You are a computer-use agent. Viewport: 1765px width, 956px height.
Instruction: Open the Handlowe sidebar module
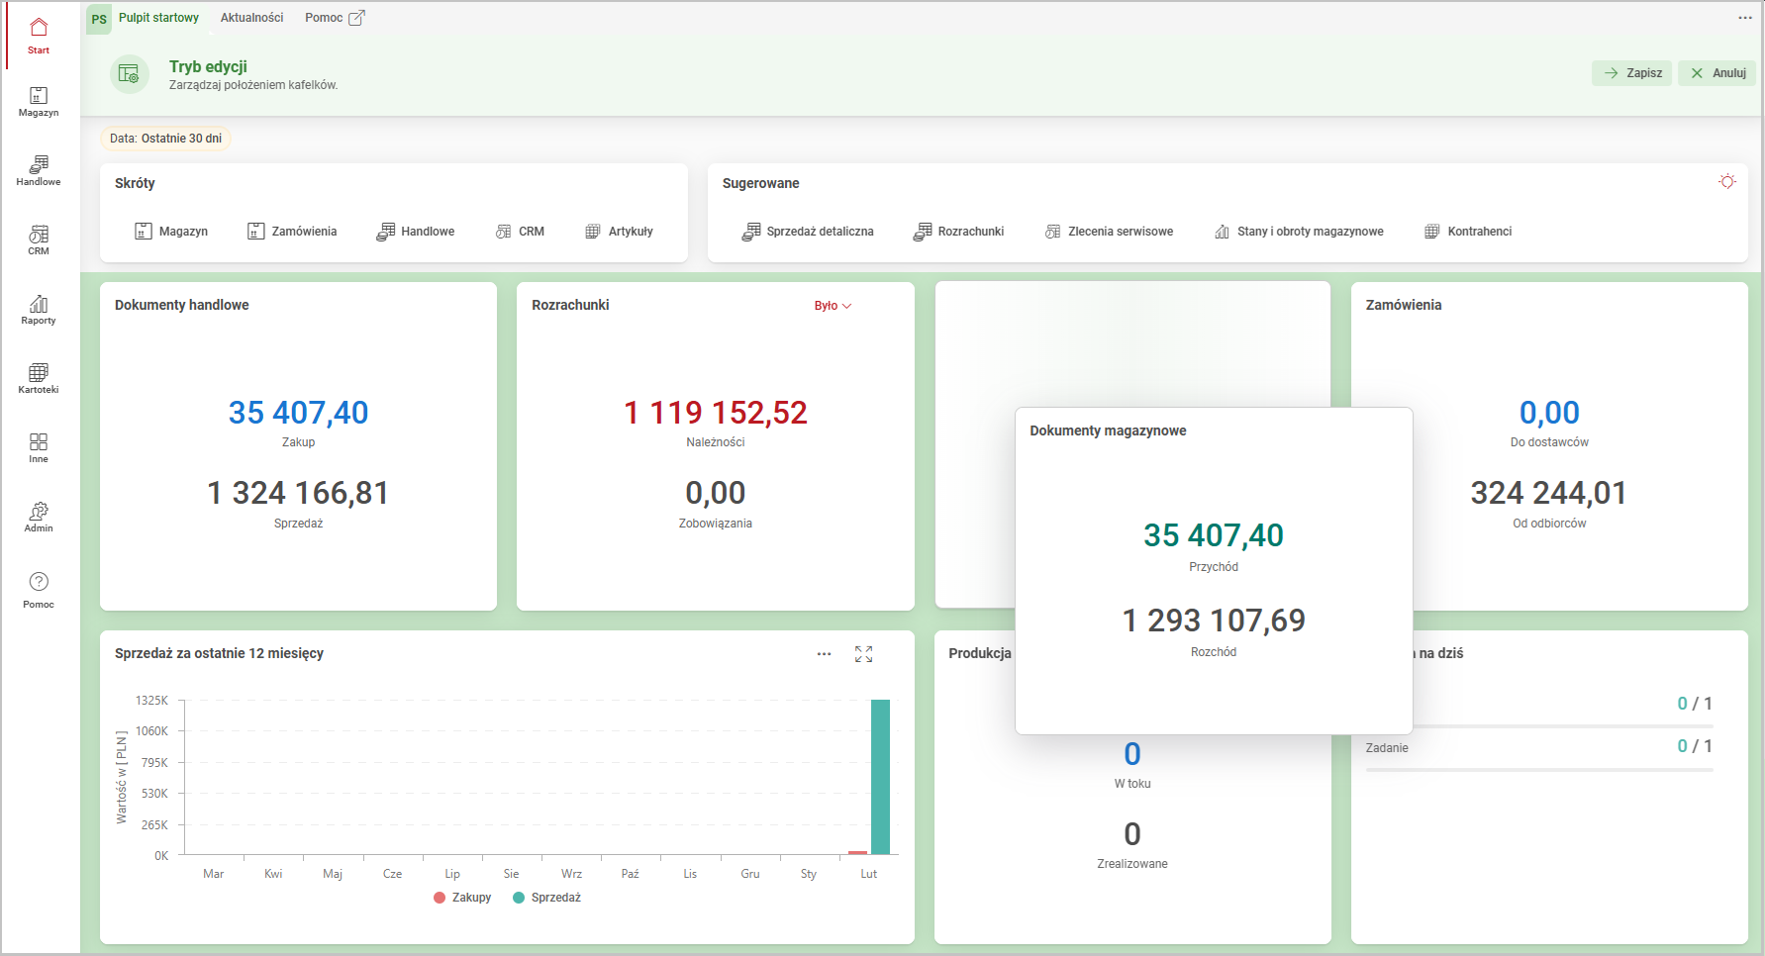pos(39,170)
